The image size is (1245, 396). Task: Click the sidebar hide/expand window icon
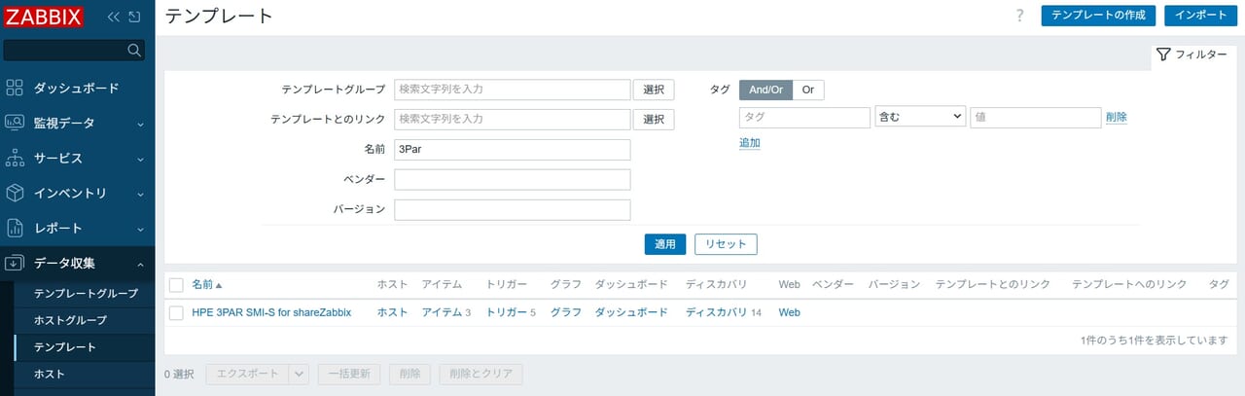pos(134,17)
